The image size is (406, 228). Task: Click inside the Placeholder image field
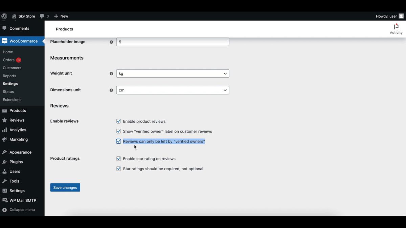pos(173,42)
